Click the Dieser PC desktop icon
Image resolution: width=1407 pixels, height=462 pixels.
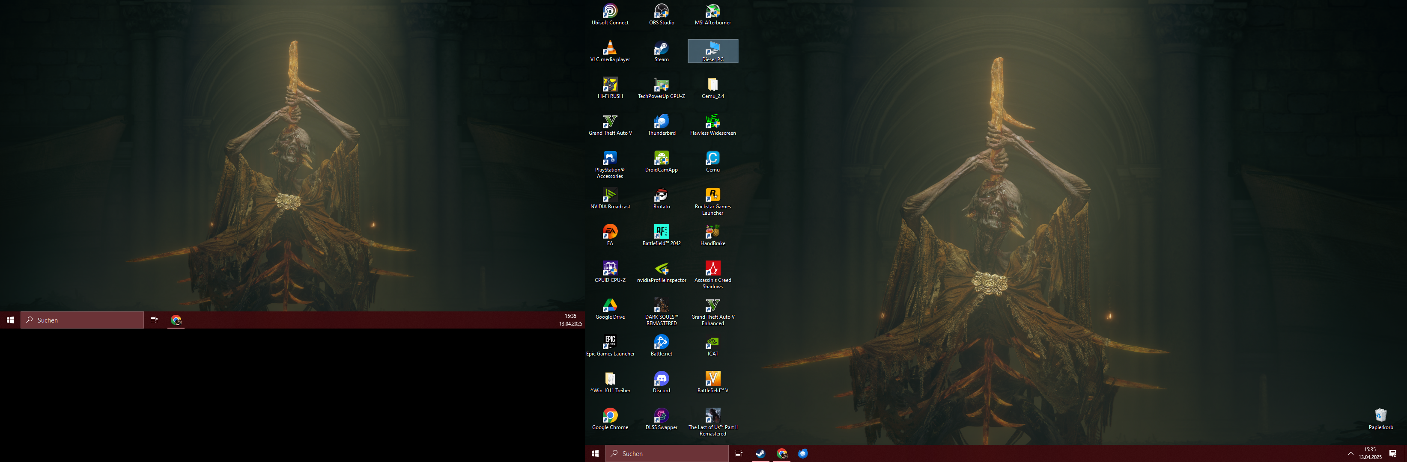[712, 48]
